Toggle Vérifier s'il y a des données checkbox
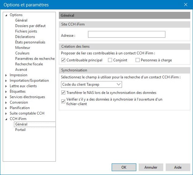The image size is (193, 175). tap(63, 101)
